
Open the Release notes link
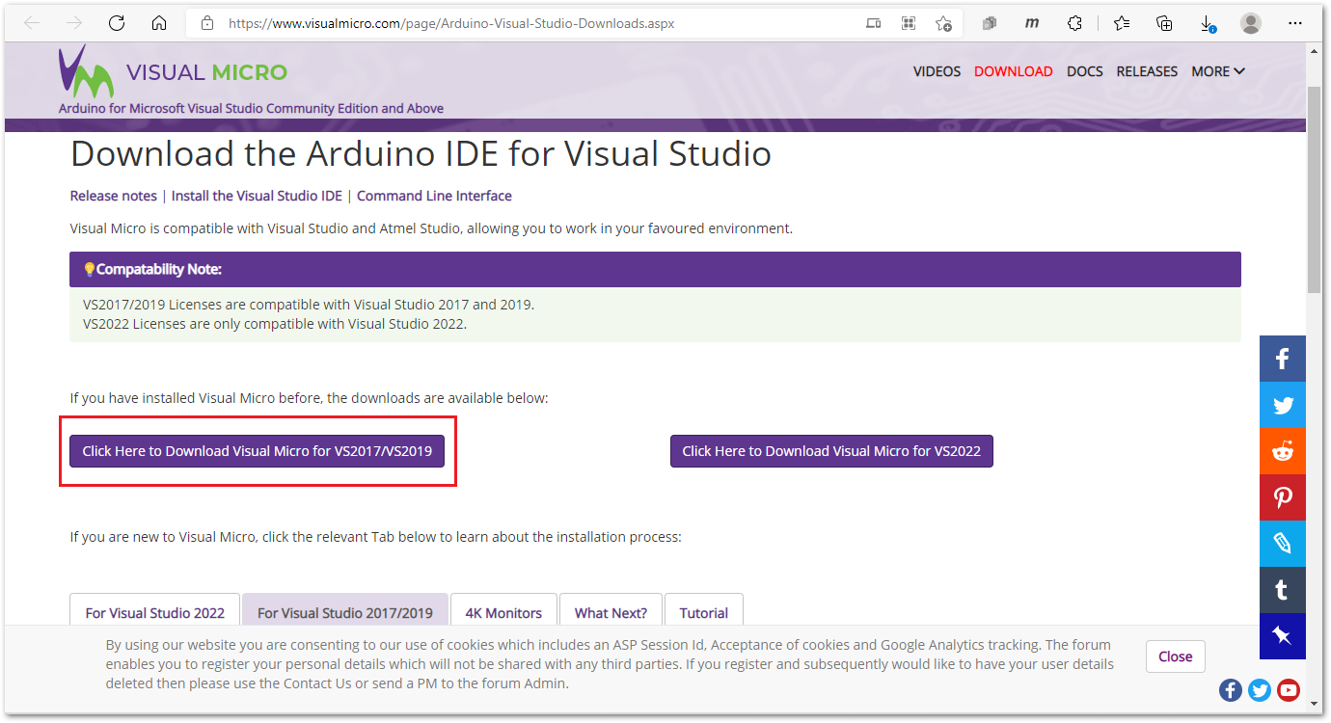(114, 196)
